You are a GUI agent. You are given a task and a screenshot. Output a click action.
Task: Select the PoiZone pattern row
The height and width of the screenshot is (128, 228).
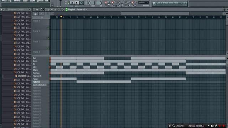click(41, 73)
